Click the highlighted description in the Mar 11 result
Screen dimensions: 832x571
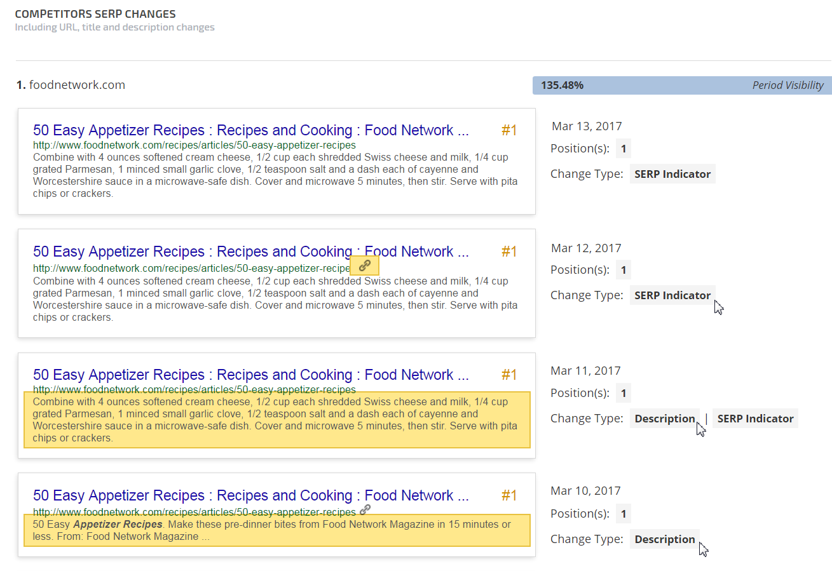[276, 420]
